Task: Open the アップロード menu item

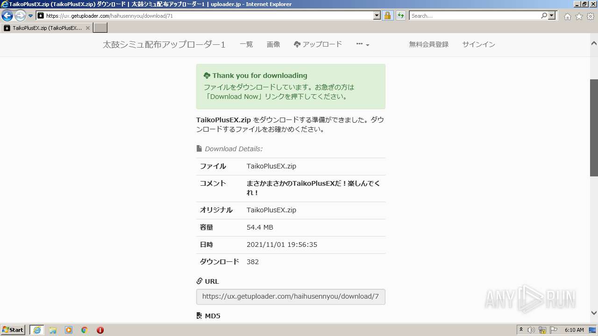Action: [x=318, y=44]
